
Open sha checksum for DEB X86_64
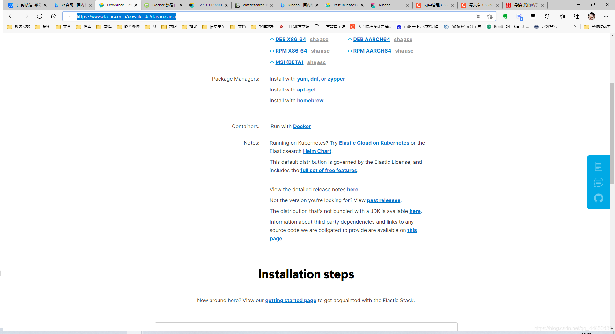point(314,39)
